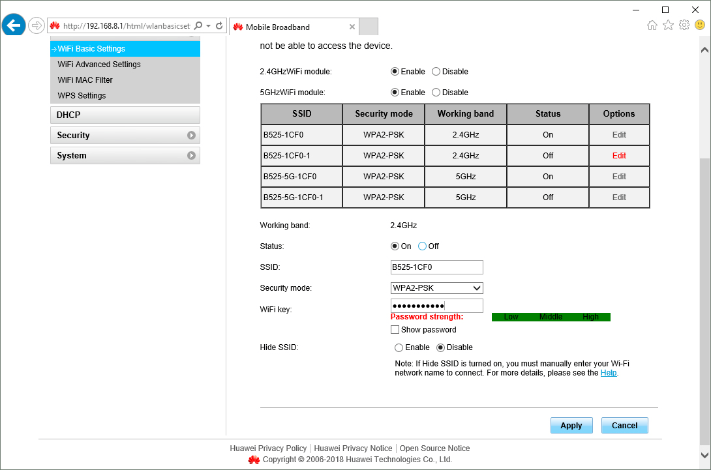
Task: Expand the Security section arrow
Action: (x=191, y=135)
